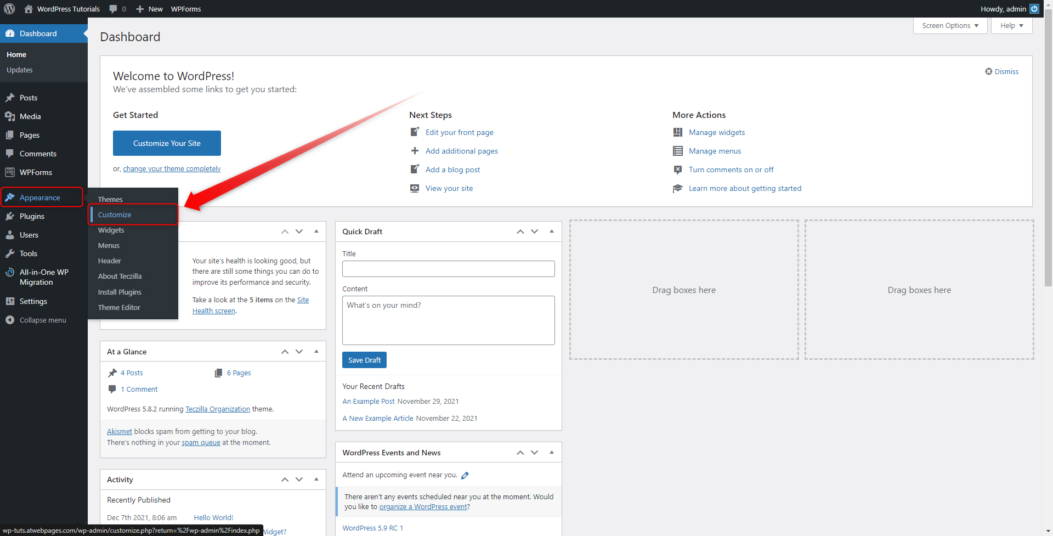Click the What's on your mind content box
Viewport: 1053px width, 536px height.
coord(449,320)
